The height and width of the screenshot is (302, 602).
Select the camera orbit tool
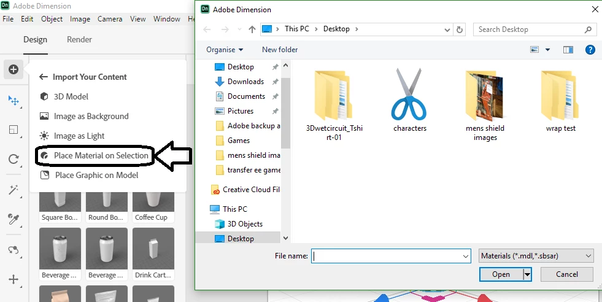pos(14,250)
